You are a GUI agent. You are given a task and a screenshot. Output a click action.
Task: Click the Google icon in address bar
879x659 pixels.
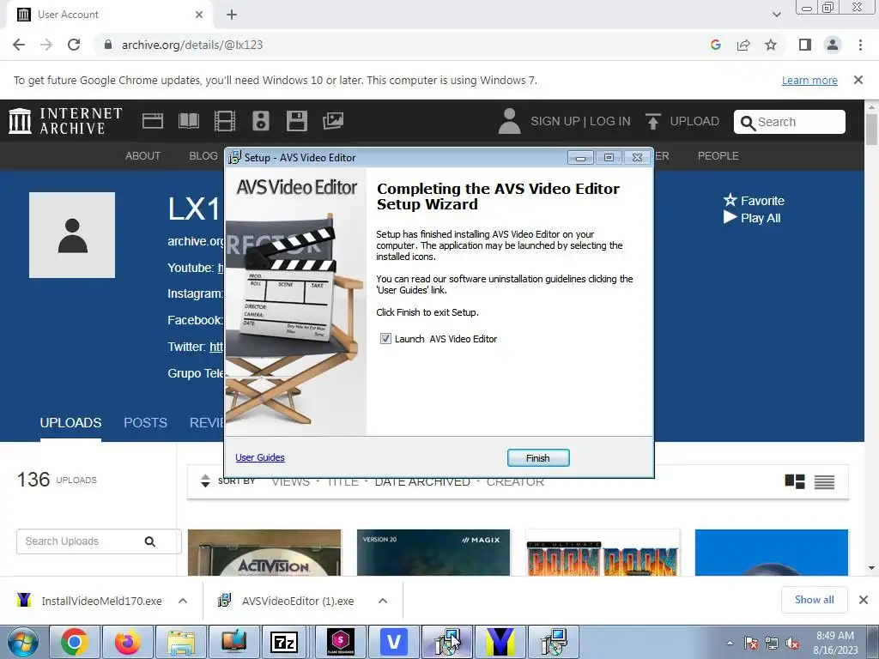coord(715,45)
